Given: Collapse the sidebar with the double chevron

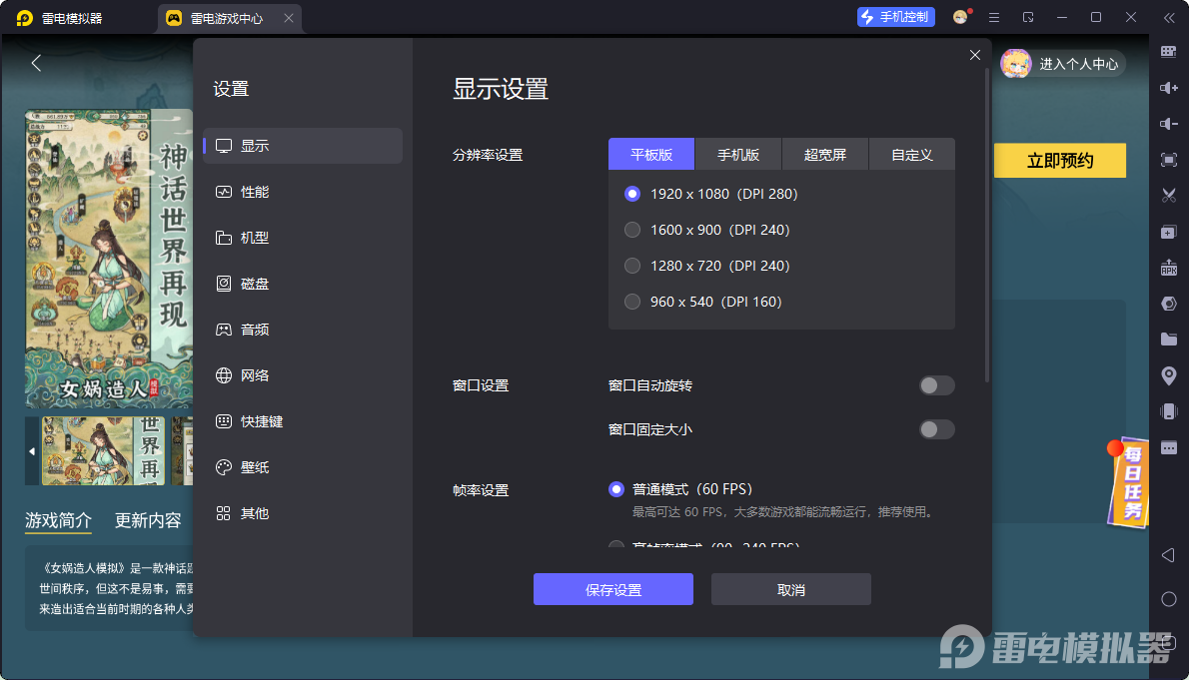Looking at the screenshot, I should pos(1167,18).
